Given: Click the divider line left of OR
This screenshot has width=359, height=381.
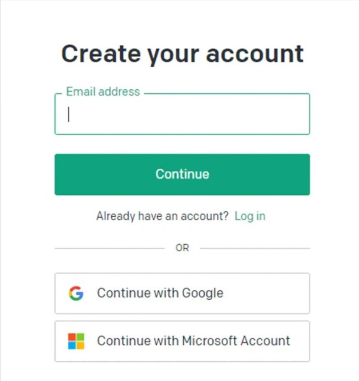Looking at the screenshot, I should [109, 248].
